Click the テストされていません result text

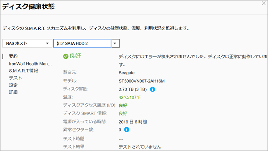coord(140,147)
